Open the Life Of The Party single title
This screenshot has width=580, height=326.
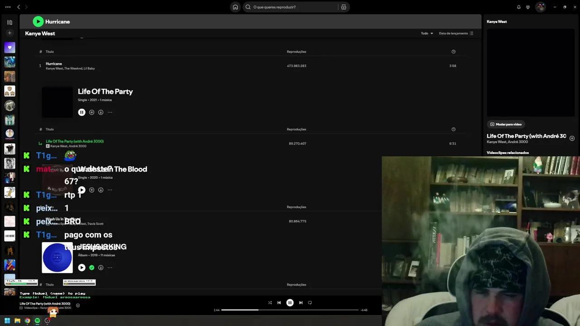click(x=105, y=91)
